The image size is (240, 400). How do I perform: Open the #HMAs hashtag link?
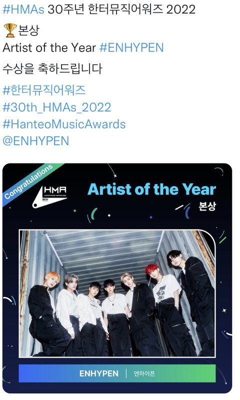pos(23,10)
